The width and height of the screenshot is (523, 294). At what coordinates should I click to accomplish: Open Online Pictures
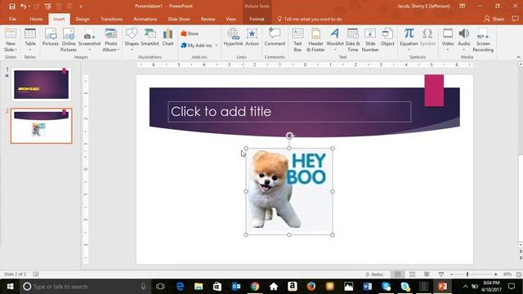click(69, 40)
